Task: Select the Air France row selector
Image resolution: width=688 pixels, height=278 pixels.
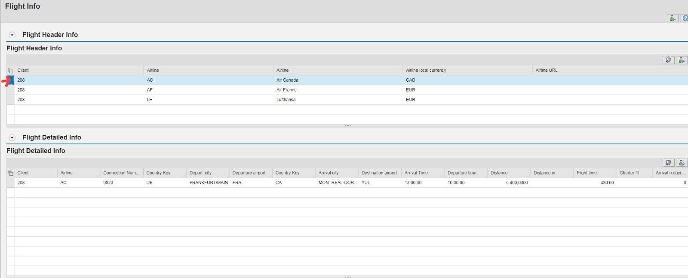Action: pos(10,90)
